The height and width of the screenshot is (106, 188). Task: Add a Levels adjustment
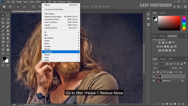pyautogui.click(x=163, y=42)
